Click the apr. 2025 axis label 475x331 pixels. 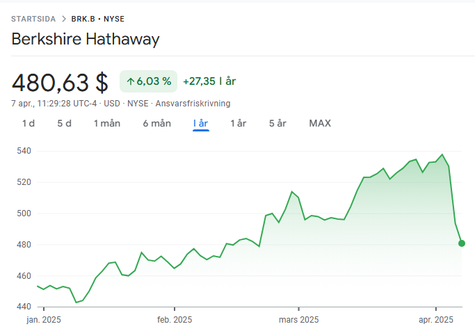436,320
